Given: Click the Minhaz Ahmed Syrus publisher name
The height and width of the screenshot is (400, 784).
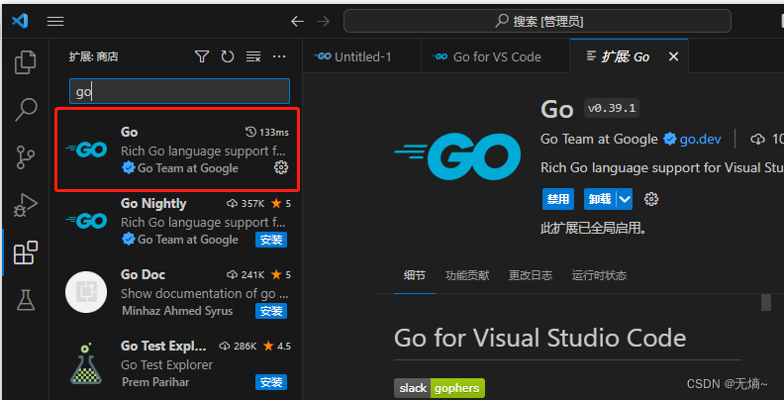Looking at the screenshot, I should tap(177, 311).
